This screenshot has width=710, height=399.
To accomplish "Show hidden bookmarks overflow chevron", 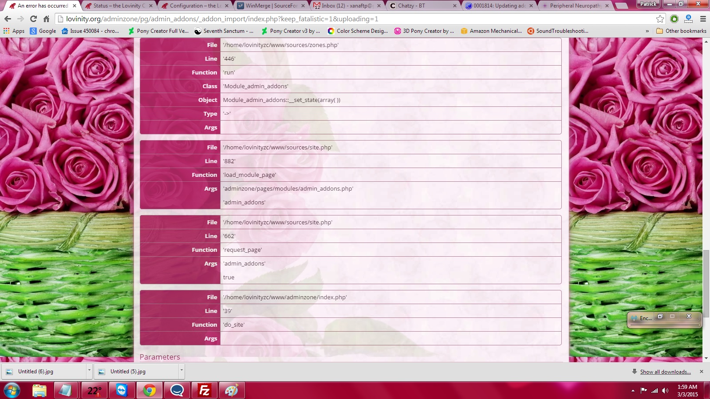I will (x=647, y=31).
